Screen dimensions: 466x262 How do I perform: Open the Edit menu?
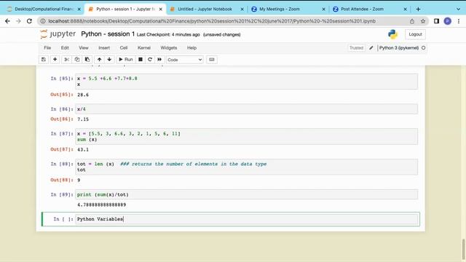coord(65,48)
